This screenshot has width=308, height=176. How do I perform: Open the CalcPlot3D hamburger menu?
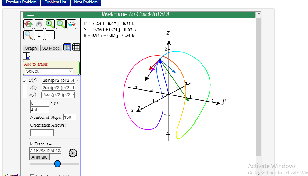coord(30,14)
